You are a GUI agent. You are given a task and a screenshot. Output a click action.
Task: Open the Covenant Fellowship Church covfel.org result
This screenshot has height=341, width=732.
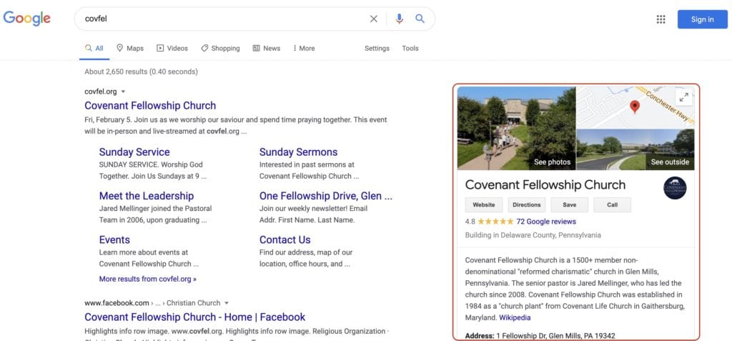pyautogui.click(x=150, y=106)
